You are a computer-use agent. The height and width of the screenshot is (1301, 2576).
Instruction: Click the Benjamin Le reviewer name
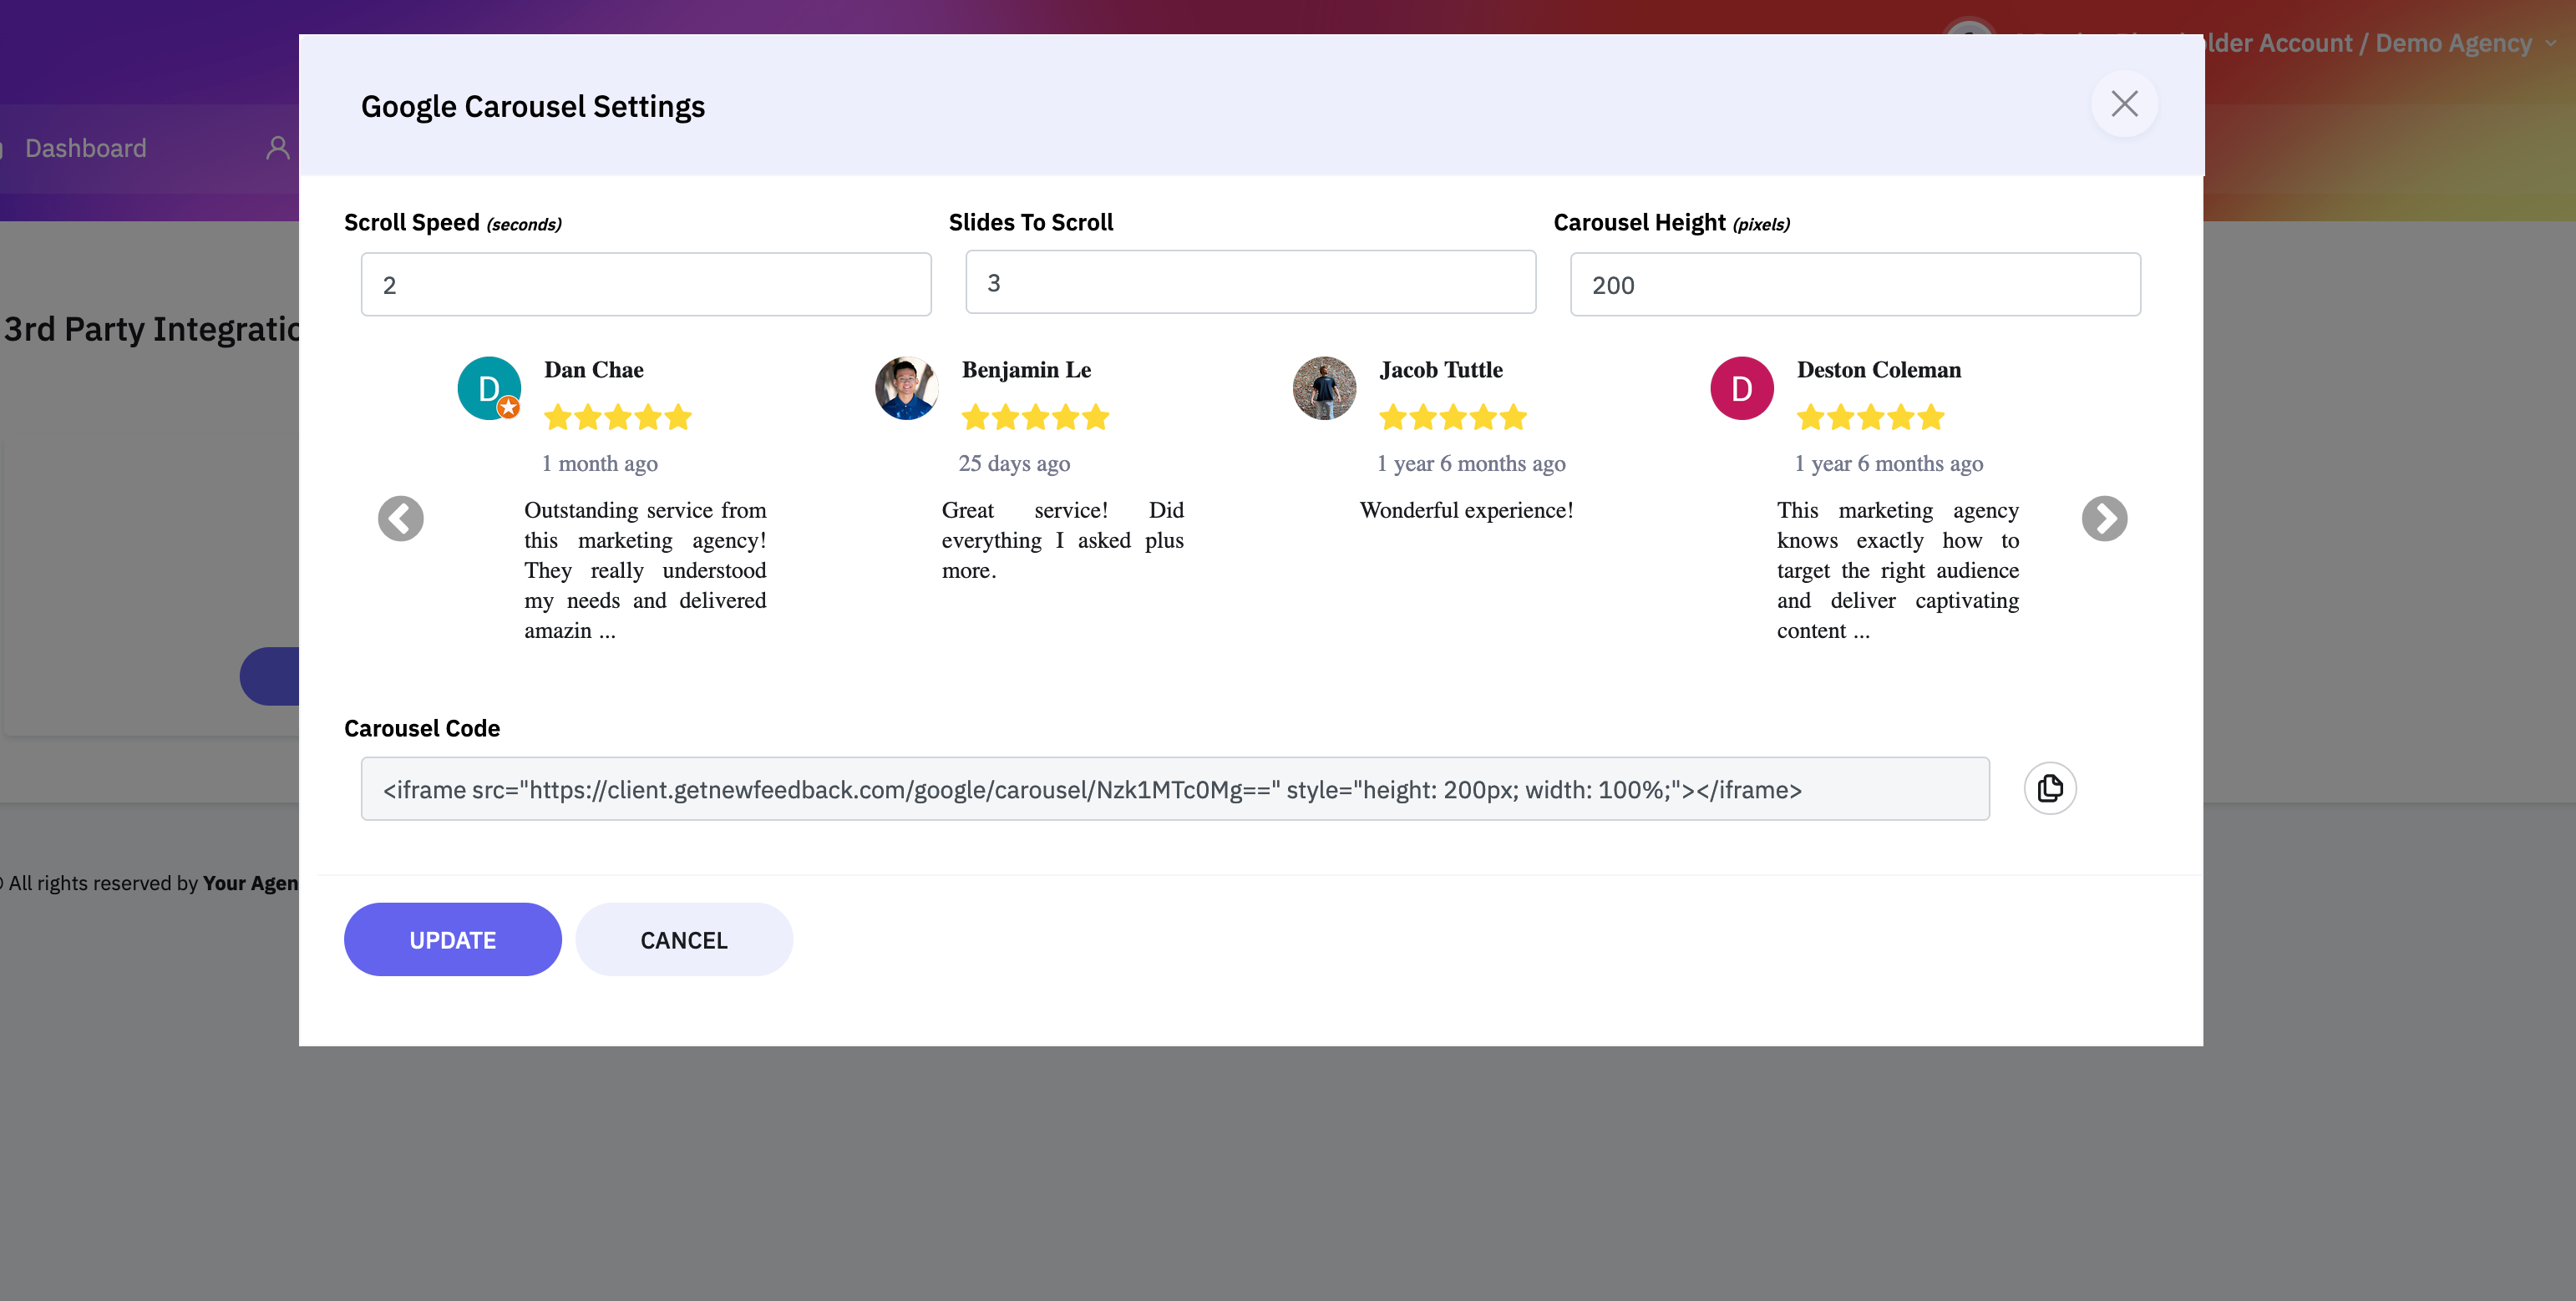1026,370
